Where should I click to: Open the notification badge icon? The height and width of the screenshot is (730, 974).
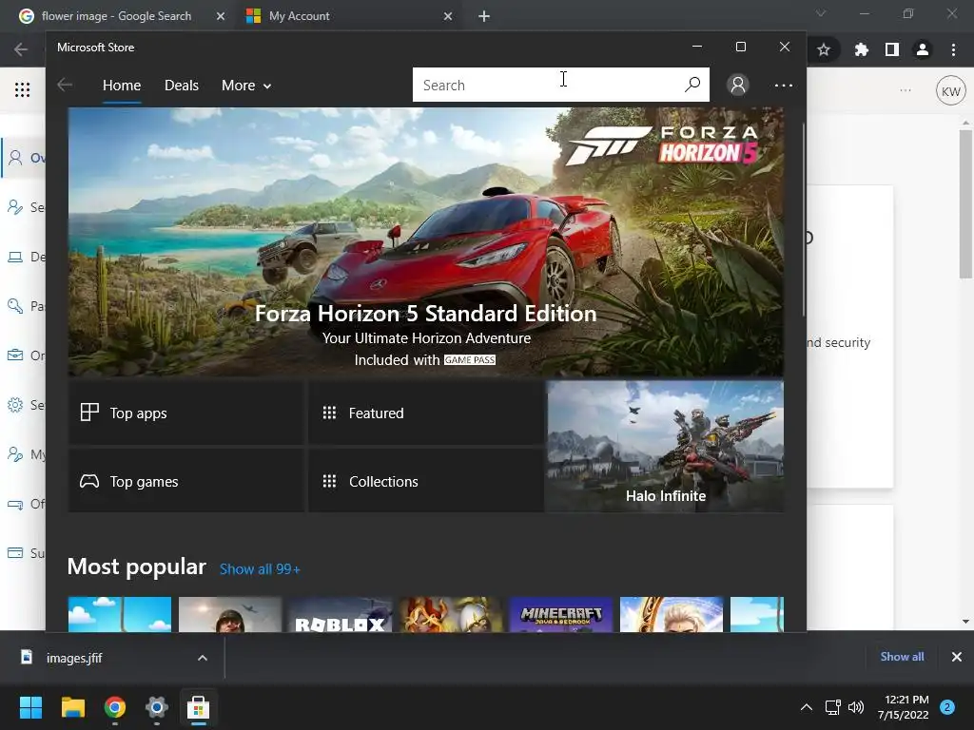click(x=947, y=707)
